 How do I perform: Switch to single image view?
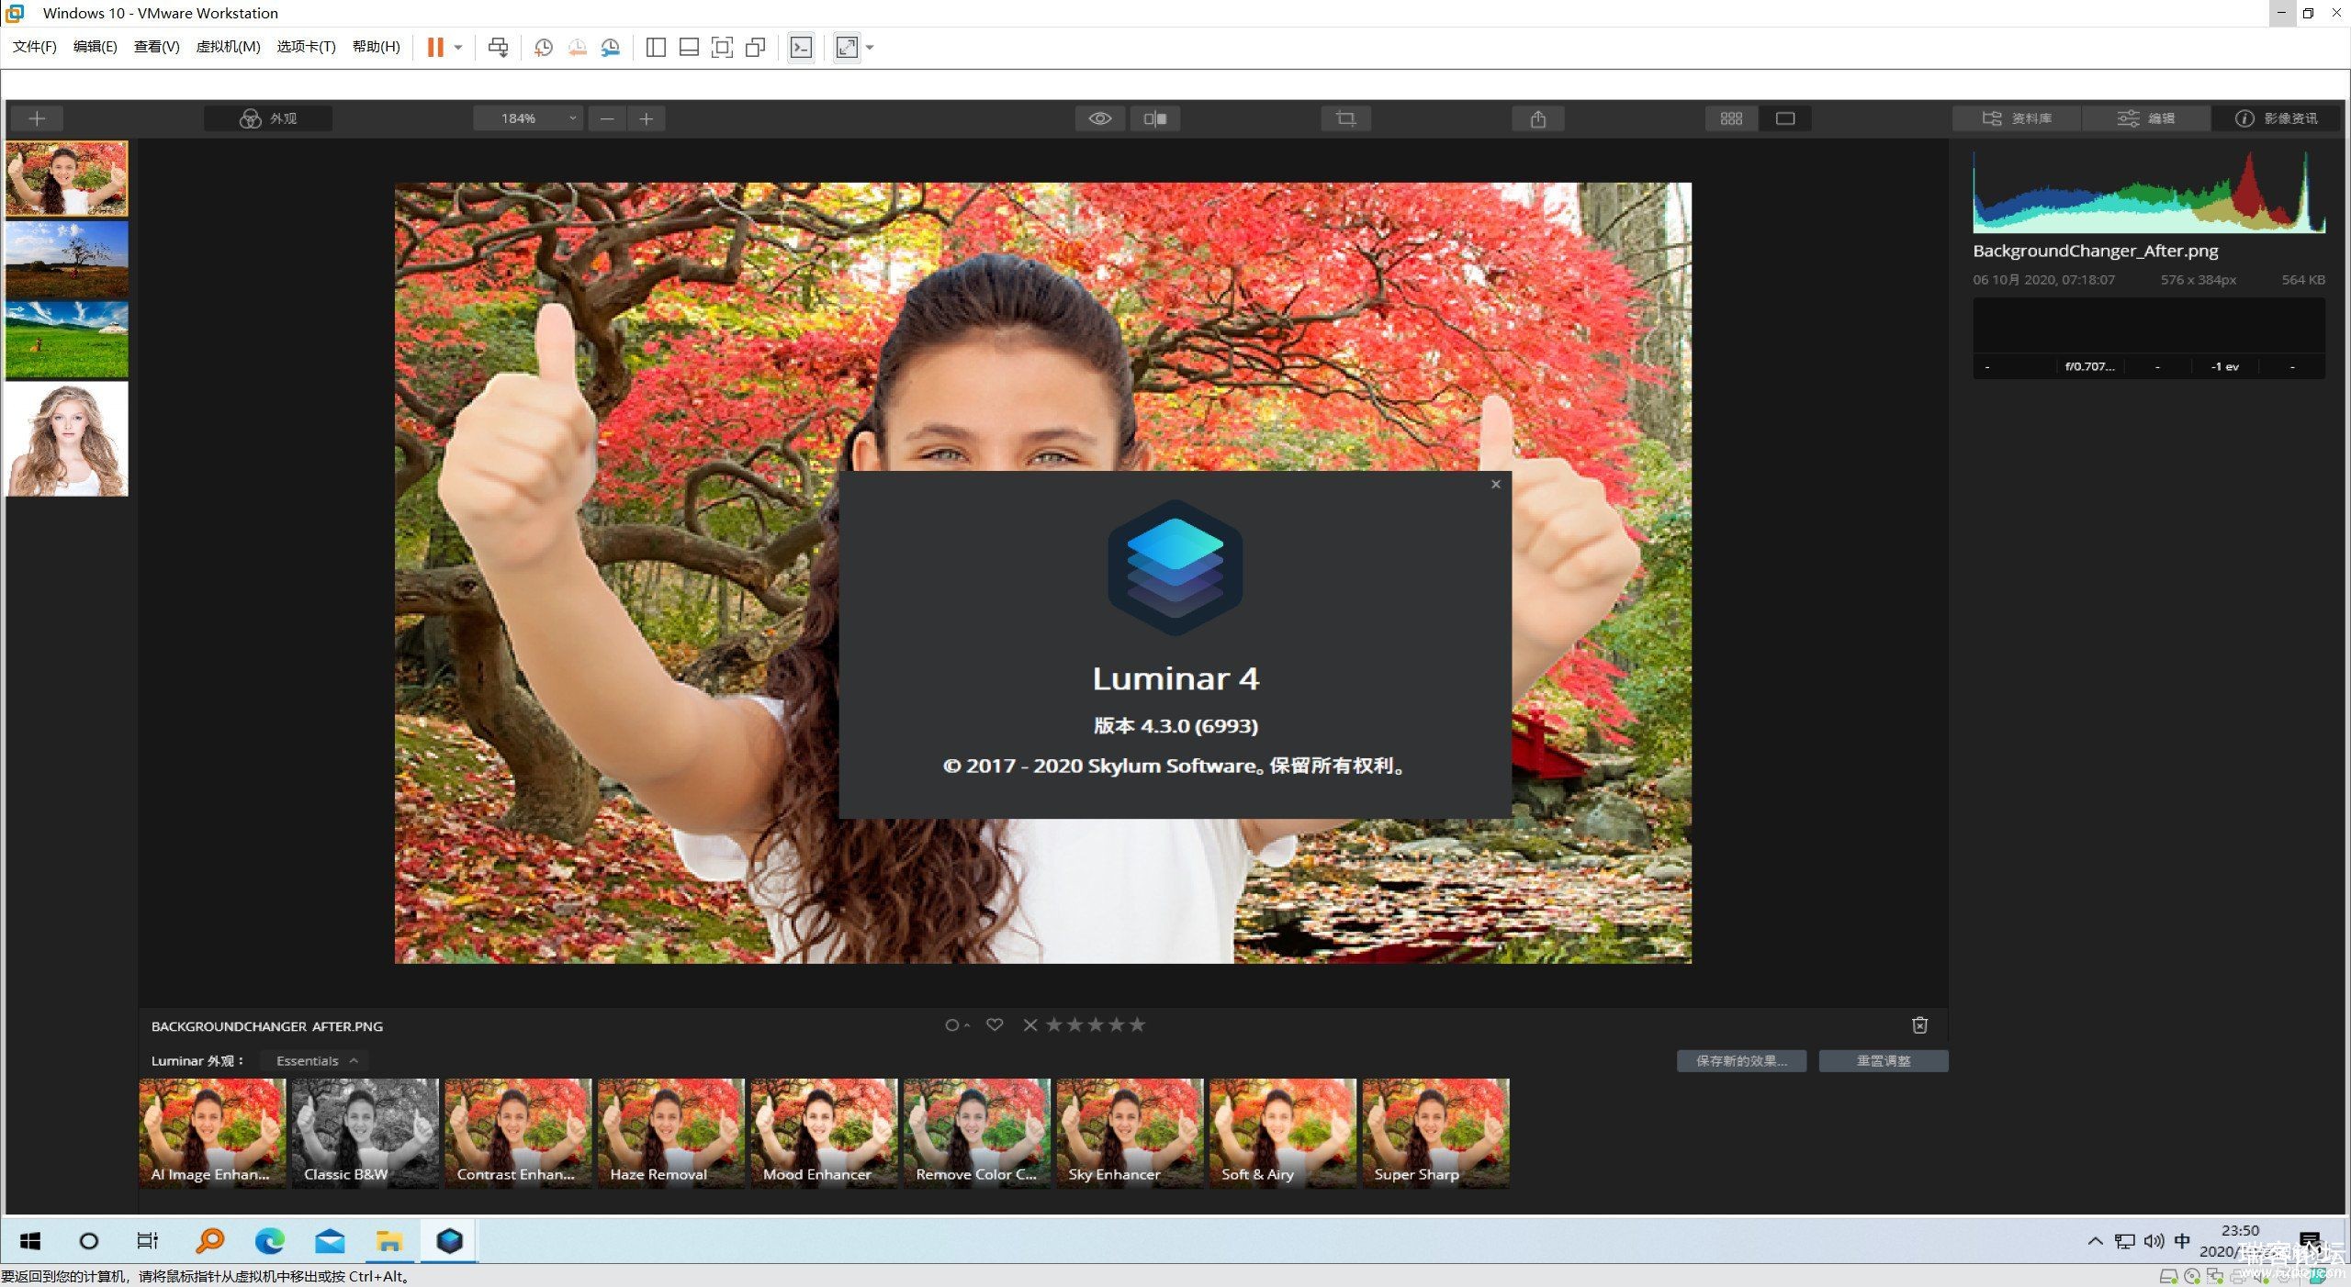pyautogui.click(x=1785, y=118)
